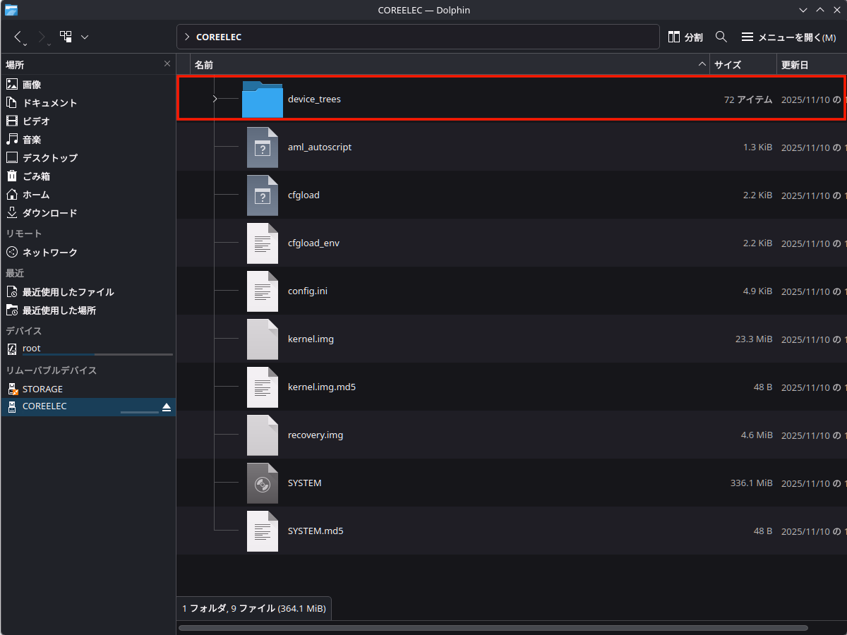847x635 pixels.
Task: Open ドキュメント place
Action: pos(88,102)
